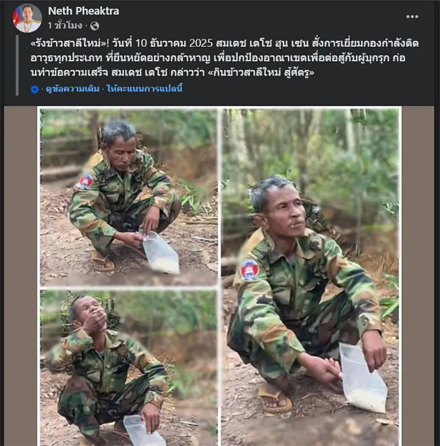Open the post via the "1 ชั่วโมง" timestamp

[65, 26]
